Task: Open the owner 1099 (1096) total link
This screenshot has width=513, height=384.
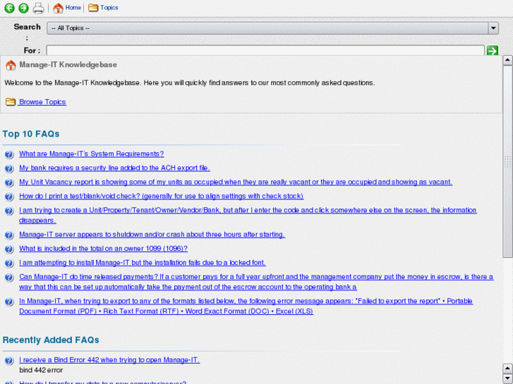Action: 103,249
